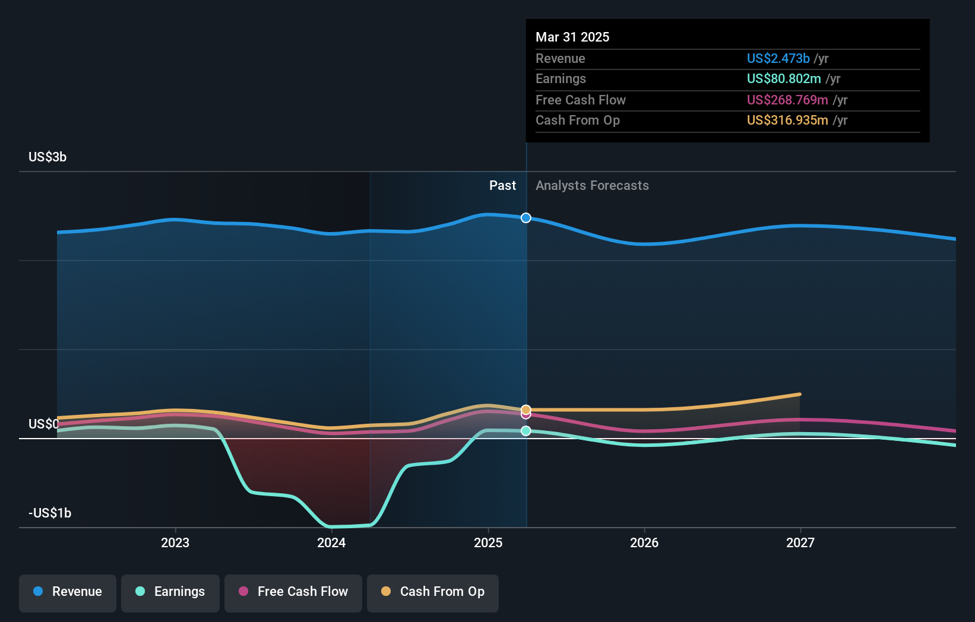Click the 2024 x-axis label
This screenshot has width=975, height=622.
pos(331,542)
